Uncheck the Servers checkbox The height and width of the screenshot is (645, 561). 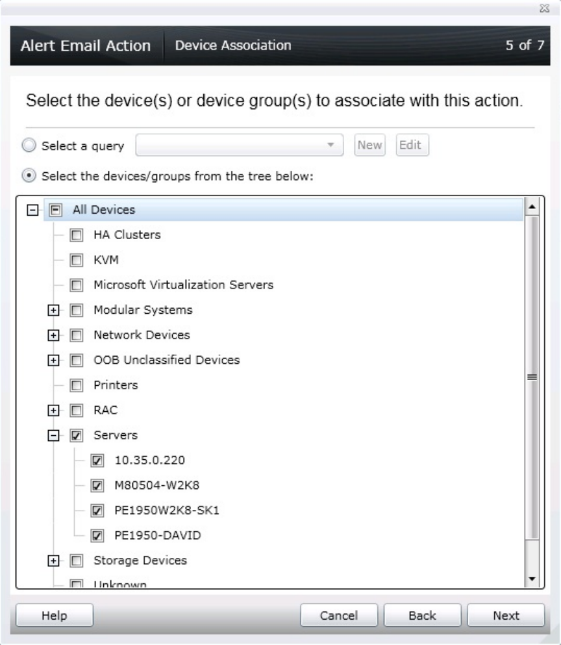click(76, 435)
